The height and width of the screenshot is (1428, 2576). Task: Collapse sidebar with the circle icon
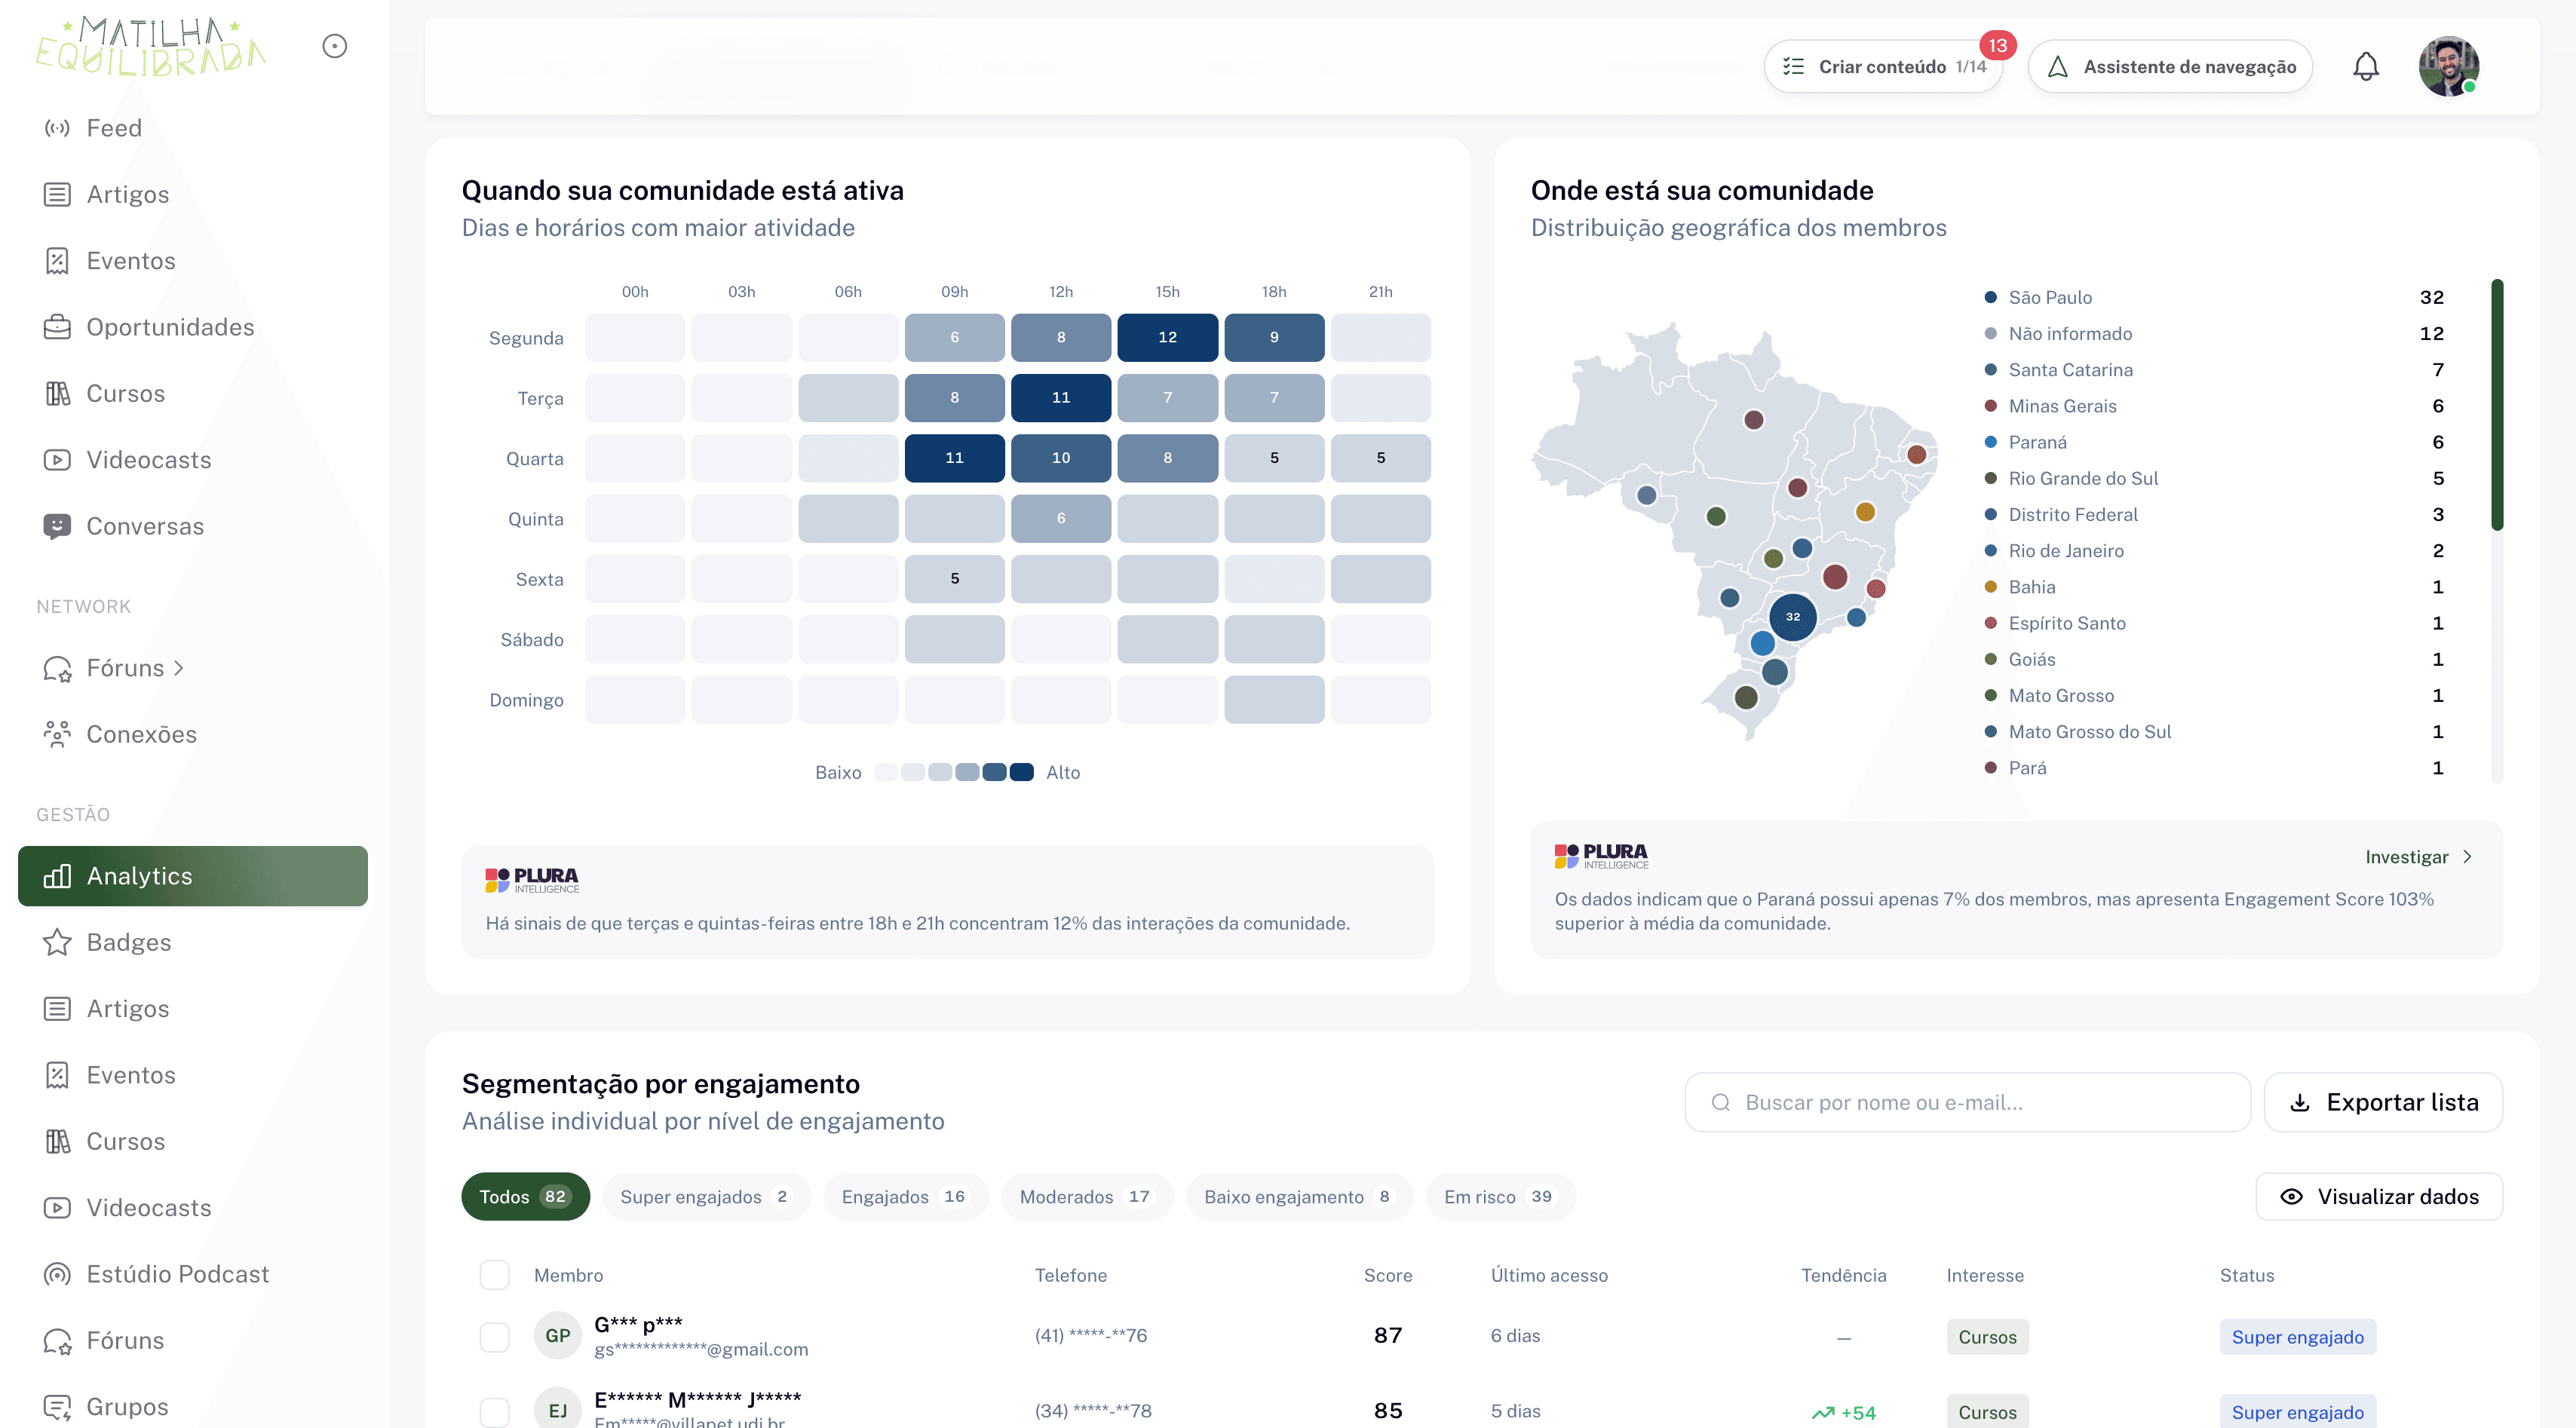pos(335,46)
